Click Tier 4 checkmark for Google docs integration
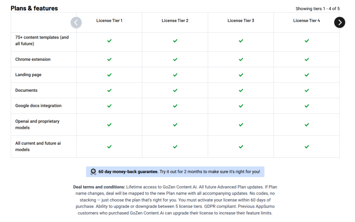This screenshot has height=222, width=355. click(306, 106)
